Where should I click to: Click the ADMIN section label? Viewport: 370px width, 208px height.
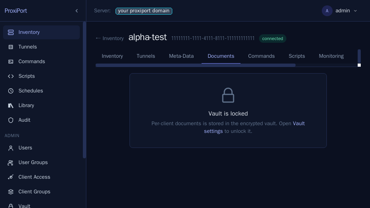click(x=12, y=136)
